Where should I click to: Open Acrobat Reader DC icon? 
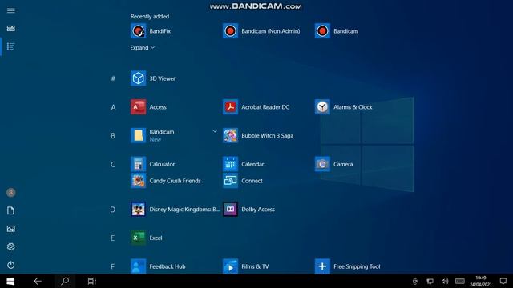(230, 106)
